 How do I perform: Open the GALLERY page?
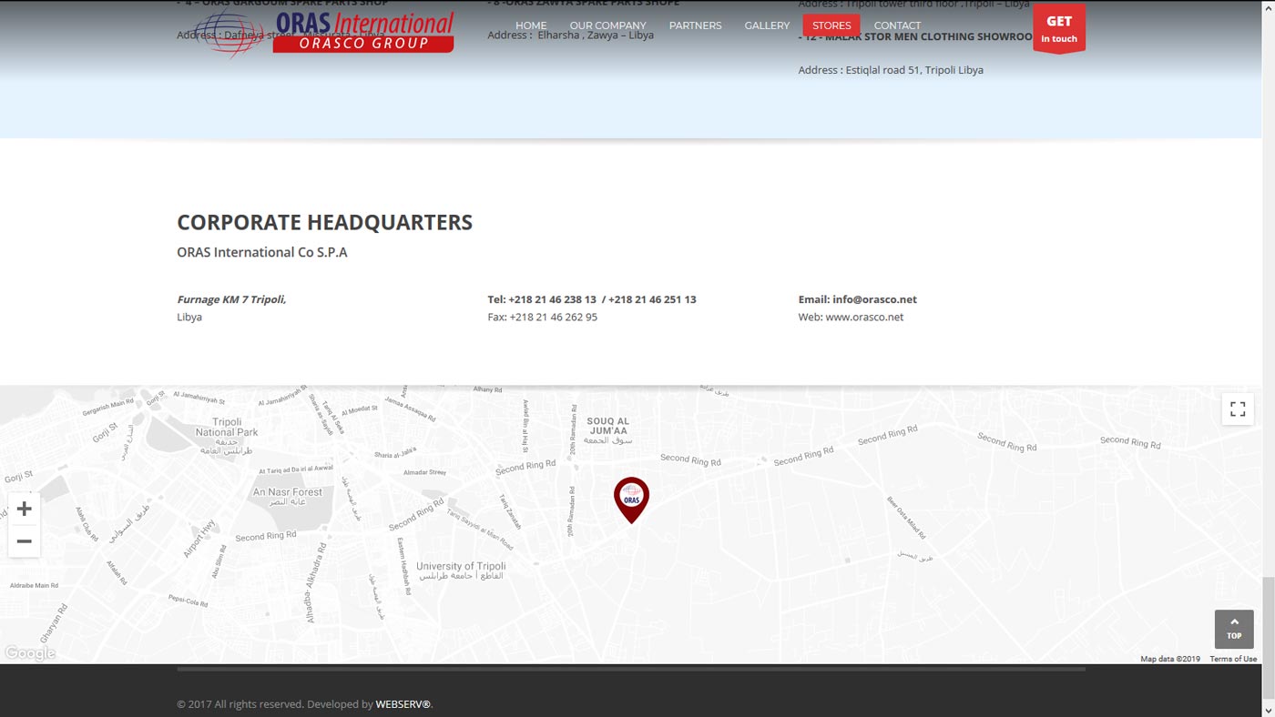point(767,25)
